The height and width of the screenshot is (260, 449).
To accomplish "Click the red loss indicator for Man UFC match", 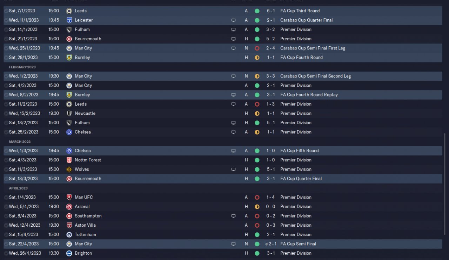I will tap(257, 197).
